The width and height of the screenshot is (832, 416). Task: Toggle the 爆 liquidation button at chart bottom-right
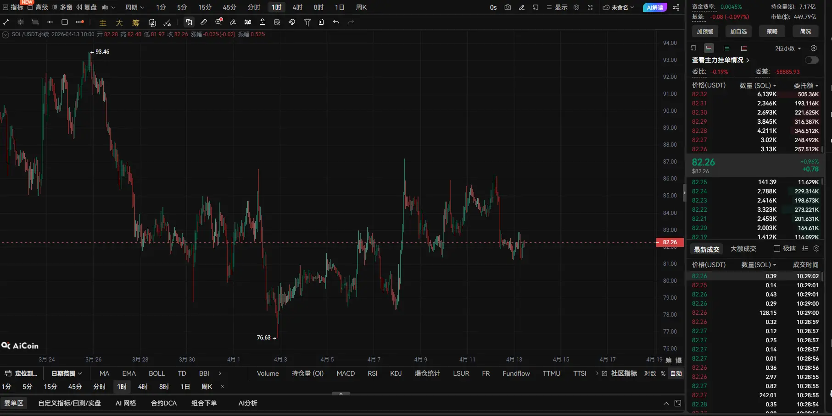[x=679, y=360]
